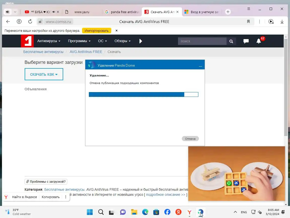Viewport: 290px width, 218px height.
Task: Click Найти в Яндексе in popup
Action: point(24,197)
